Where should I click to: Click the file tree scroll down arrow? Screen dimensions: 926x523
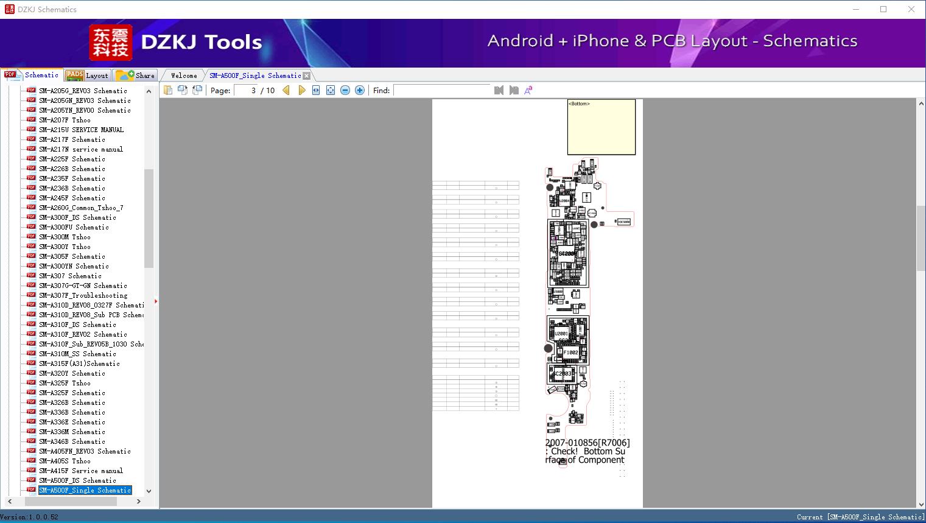149,491
